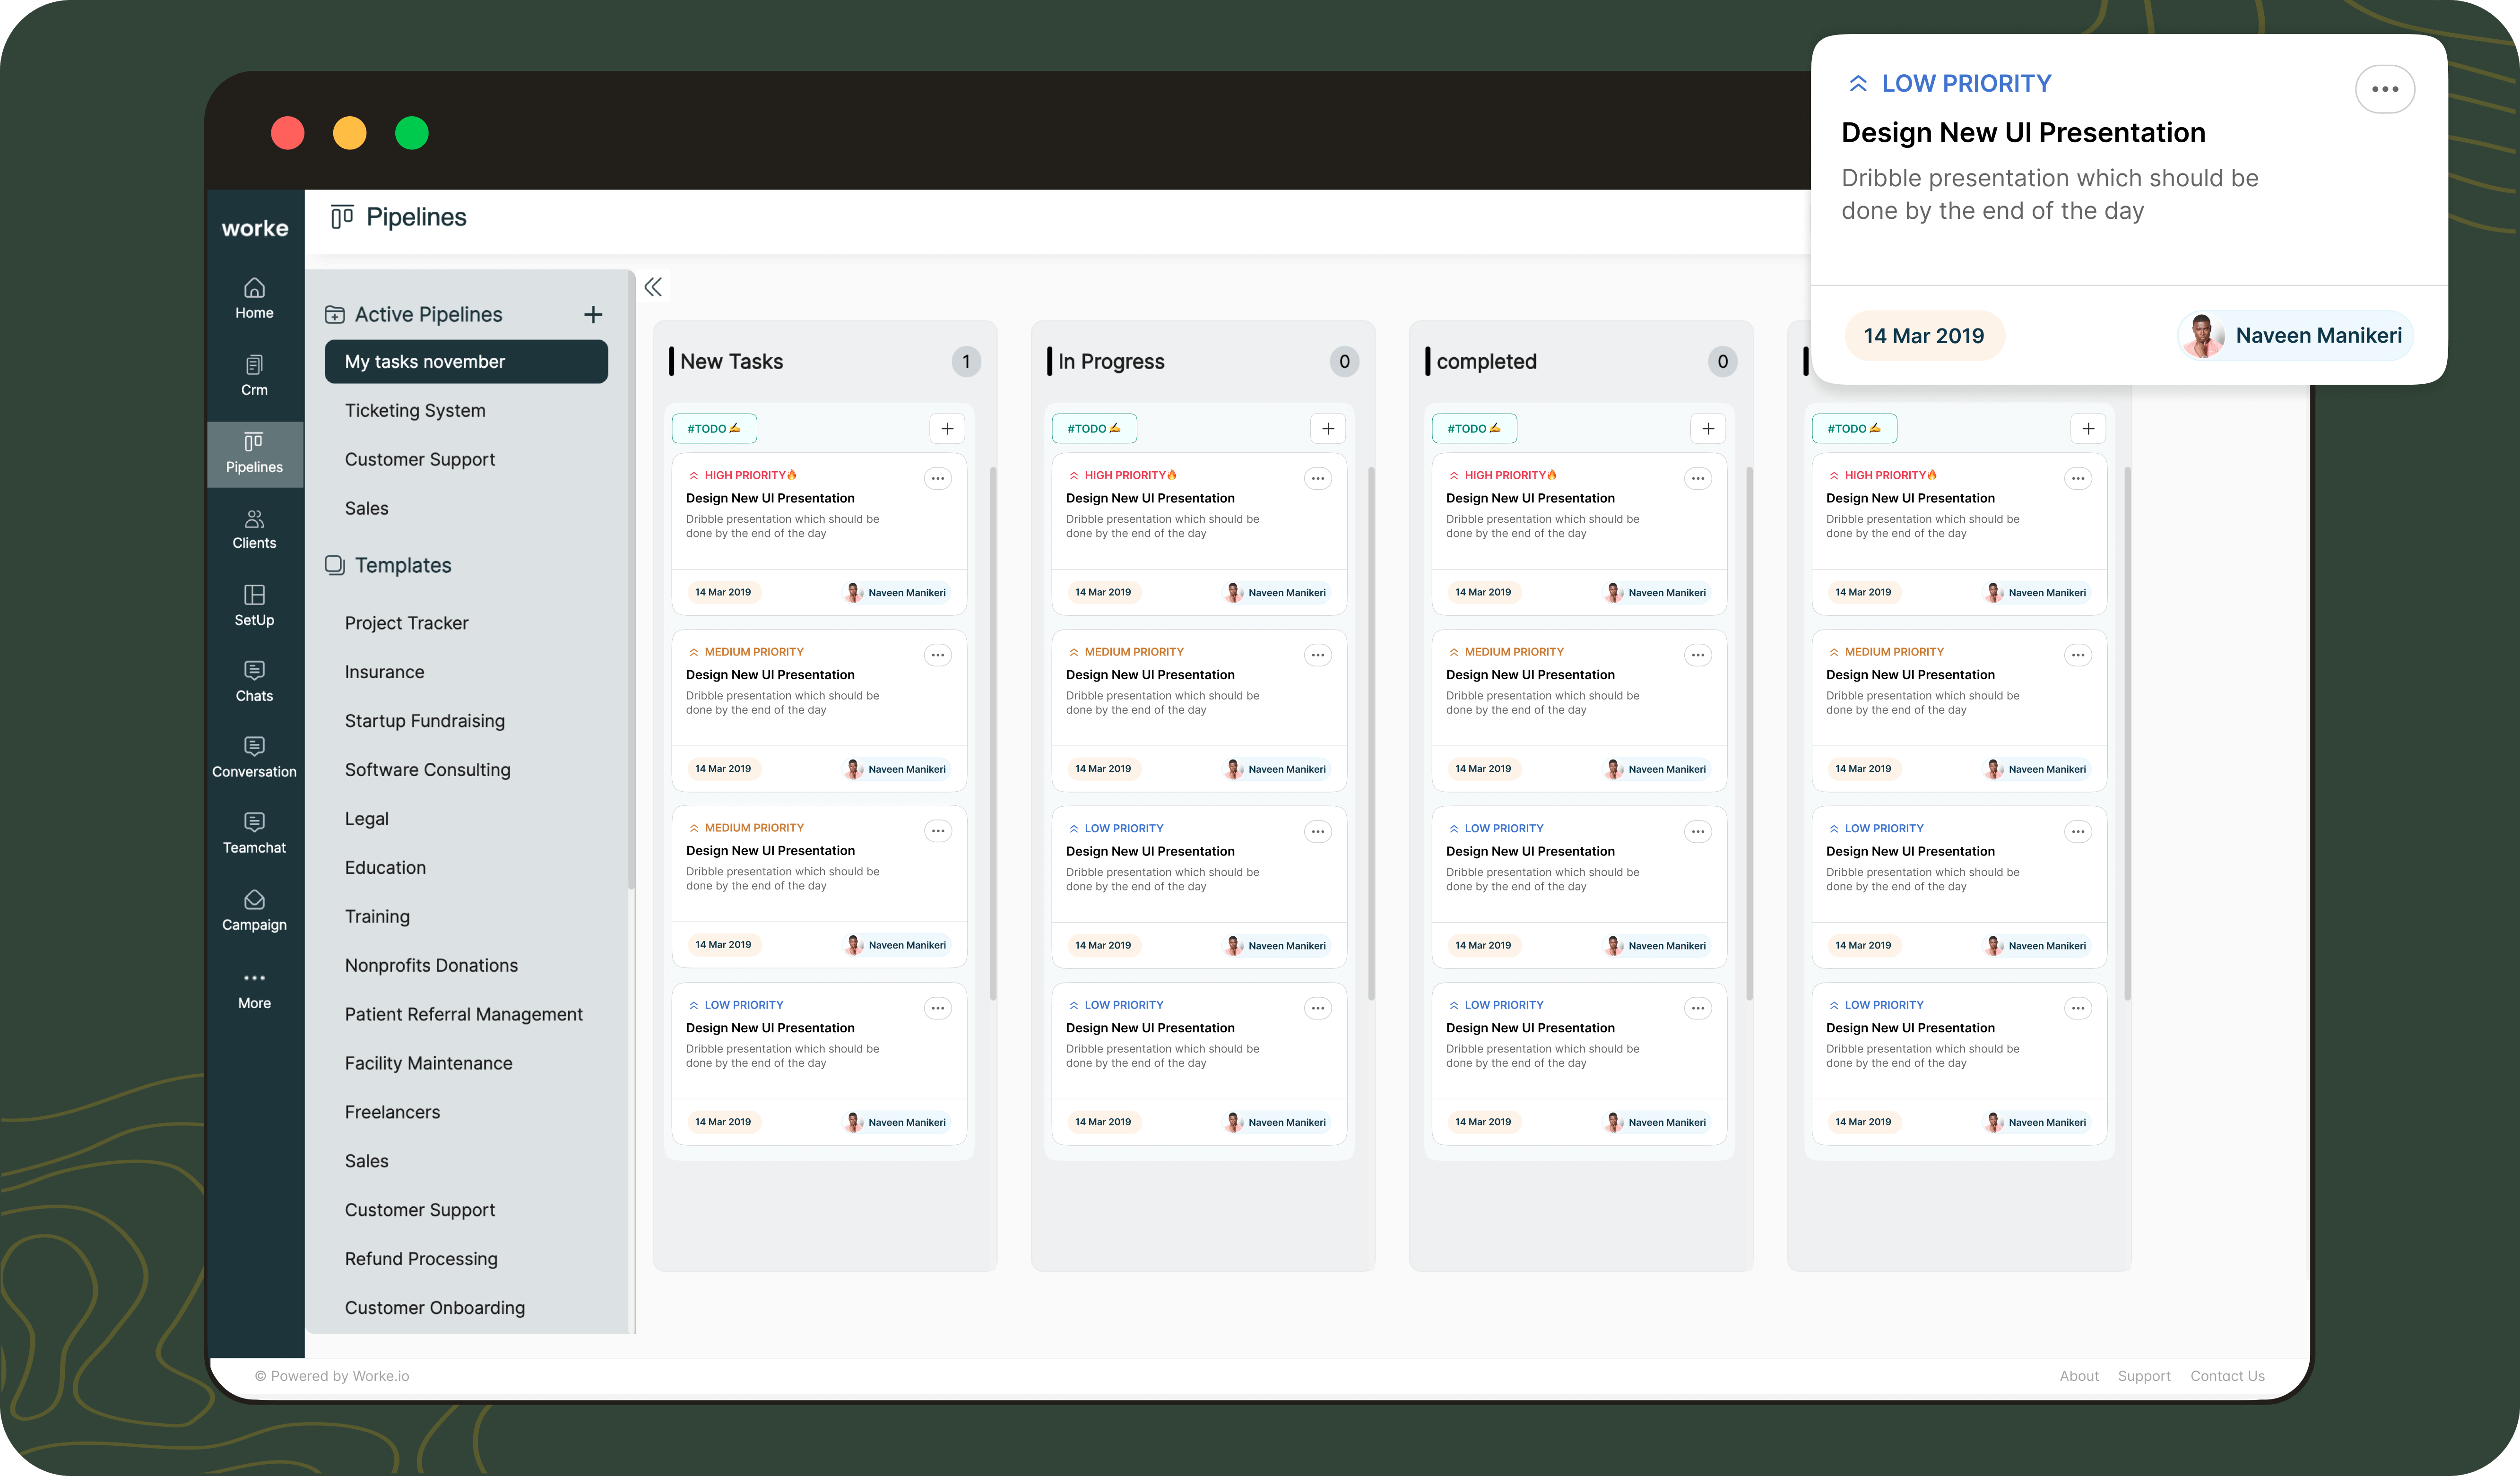This screenshot has height=1476, width=2520.
Task: Click the #TODO tag in In Progress
Action: 1094,428
